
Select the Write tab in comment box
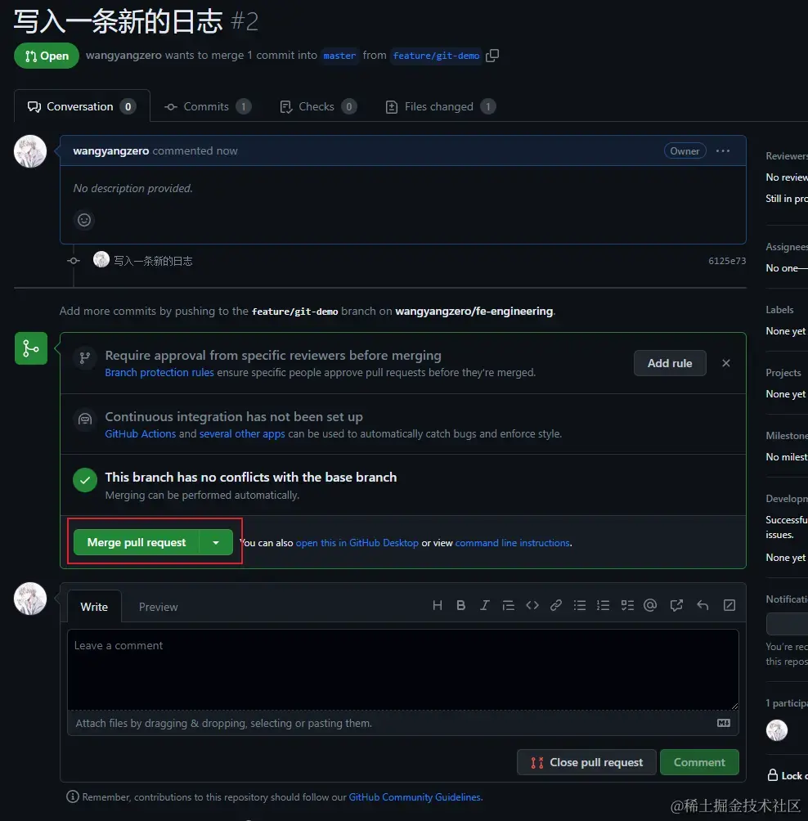click(94, 606)
